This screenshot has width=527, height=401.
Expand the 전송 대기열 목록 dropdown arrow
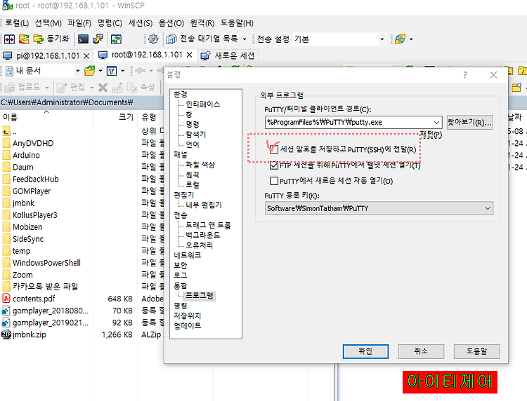[245, 39]
